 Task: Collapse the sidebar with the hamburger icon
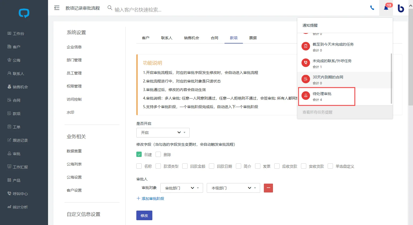click(57, 8)
